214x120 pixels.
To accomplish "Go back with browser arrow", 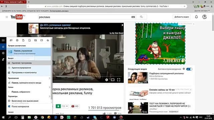I will (2, 6).
